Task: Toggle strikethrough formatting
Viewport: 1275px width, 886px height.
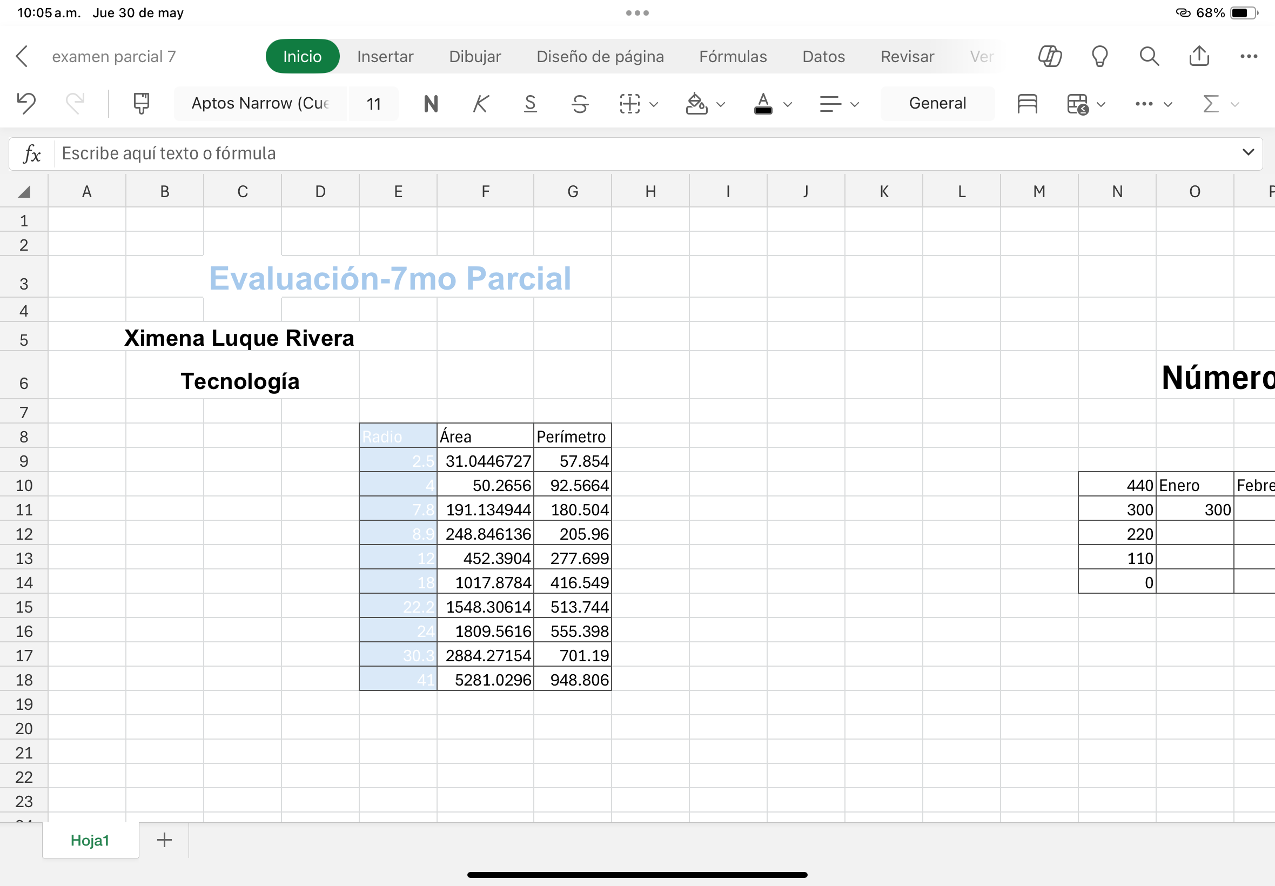Action: (580, 103)
